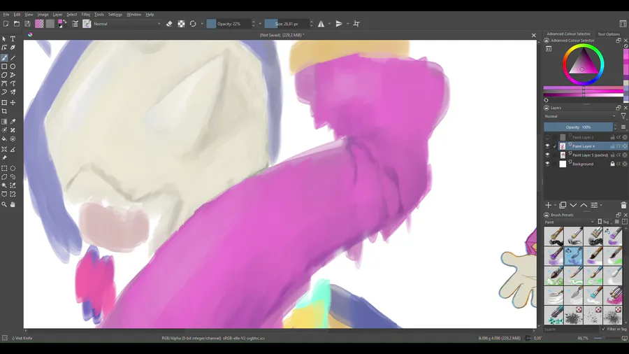Select the Gradient tool
The height and width of the screenshot is (354, 629).
point(4,122)
